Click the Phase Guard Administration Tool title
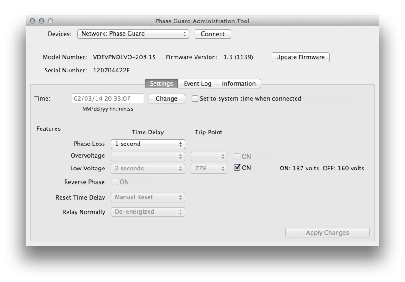 pyautogui.click(x=202, y=21)
